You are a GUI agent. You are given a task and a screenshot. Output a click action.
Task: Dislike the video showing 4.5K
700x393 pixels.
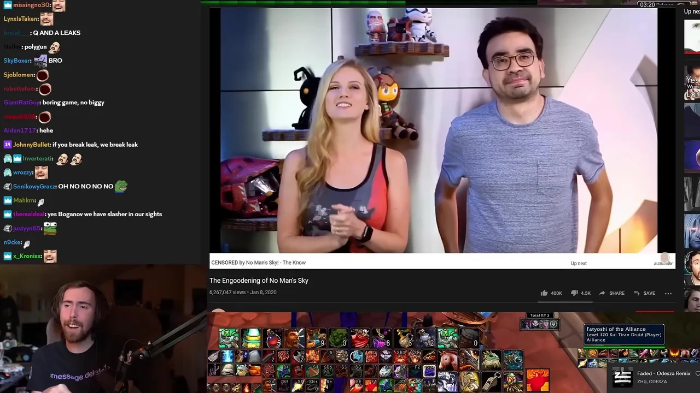[x=580, y=293]
